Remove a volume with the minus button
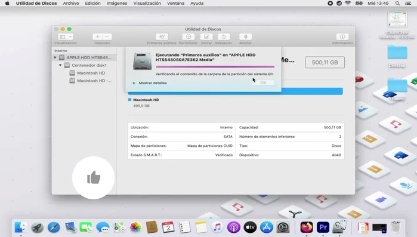 (x=107, y=36)
